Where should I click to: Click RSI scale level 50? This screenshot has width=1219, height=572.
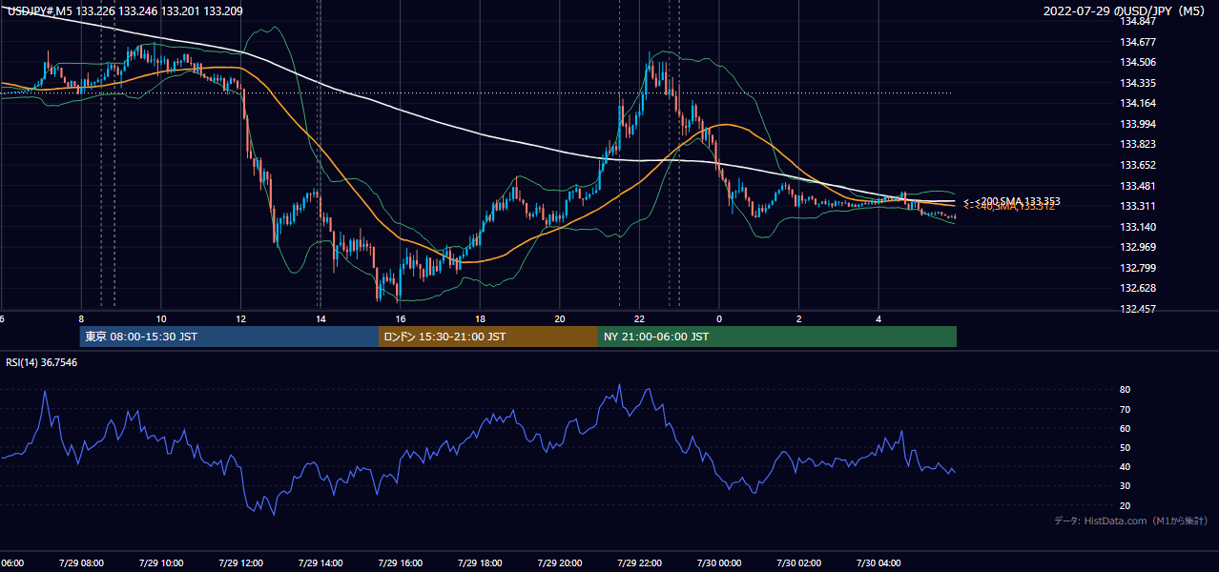click(x=1125, y=447)
